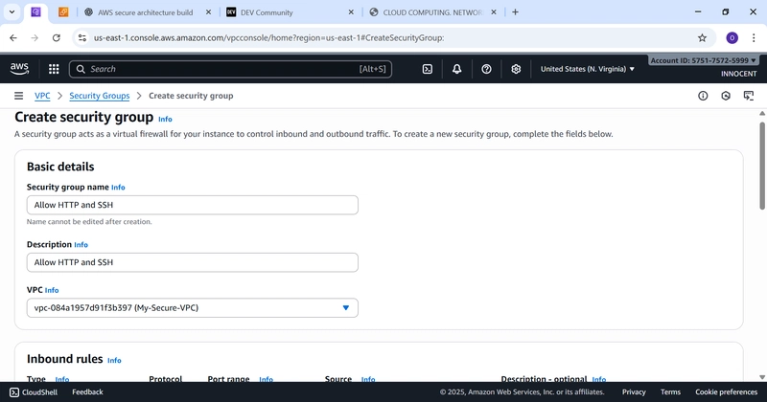Image resolution: width=767 pixels, height=402 pixels.
Task: Expand the United States (N. Virginia) region selector
Action: [588, 69]
